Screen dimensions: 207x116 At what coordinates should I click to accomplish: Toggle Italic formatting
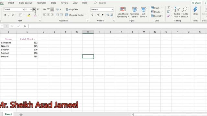(9, 15)
